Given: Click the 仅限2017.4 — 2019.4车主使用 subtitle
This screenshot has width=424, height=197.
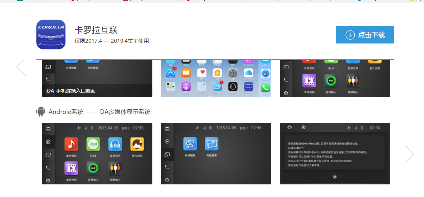Looking at the screenshot, I should click(x=112, y=41).
